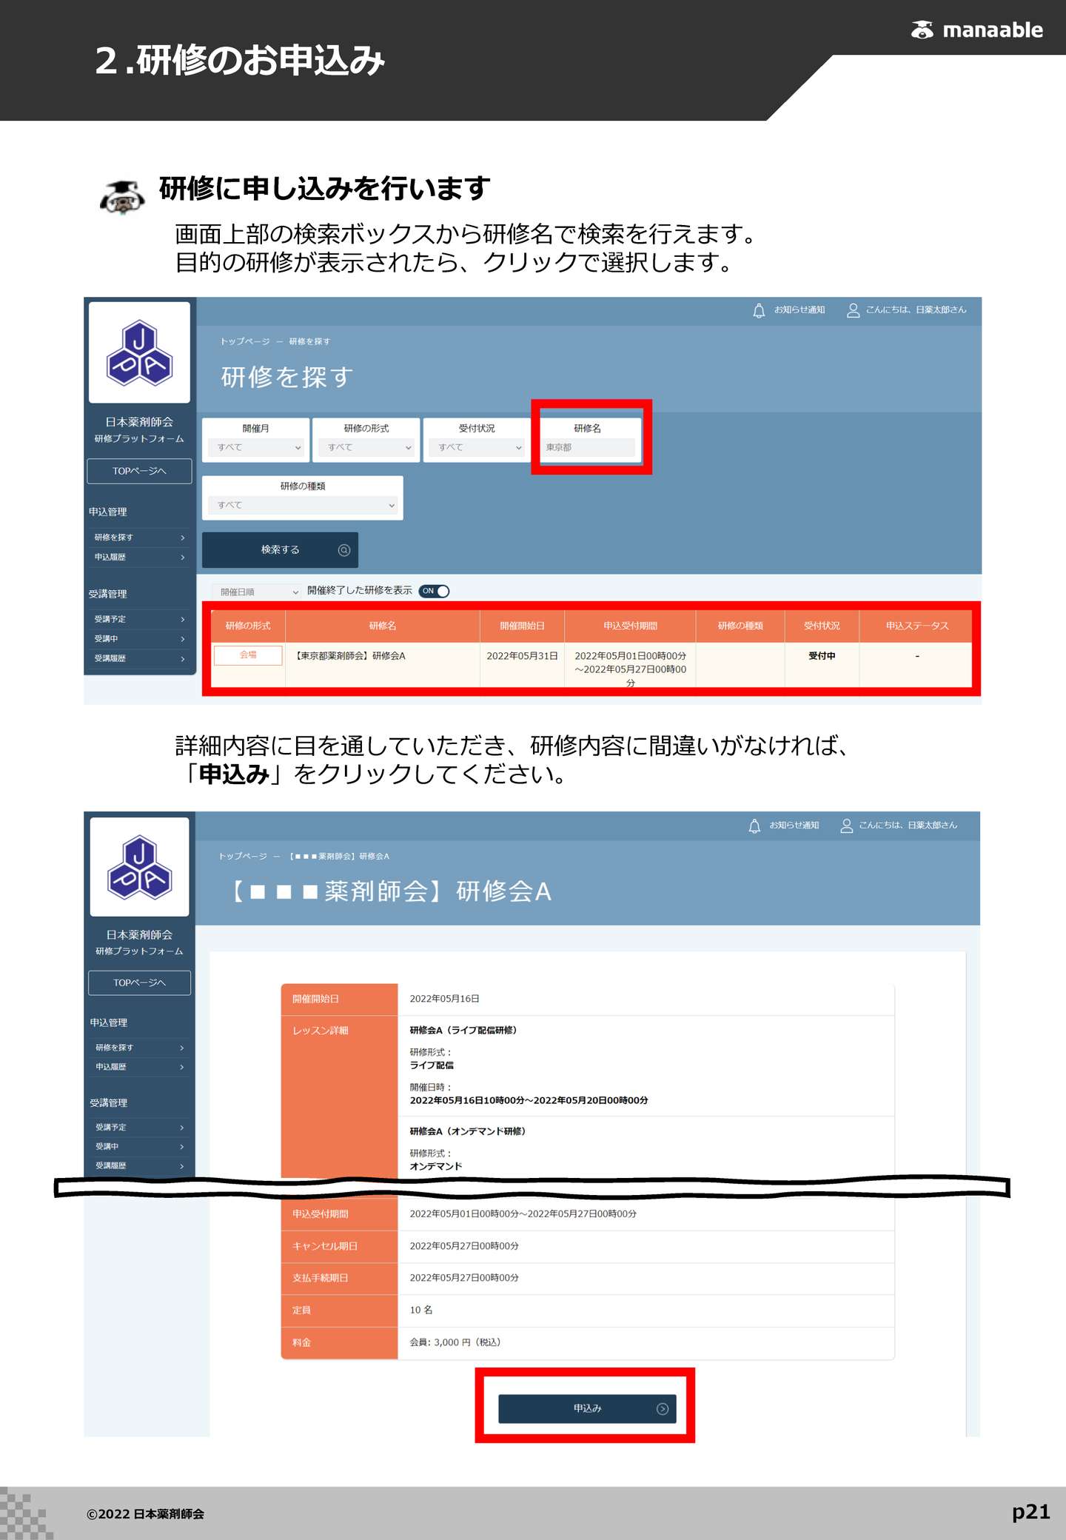Image resolution: width=1066 pixels, height=1540 pixels.
Task: Click the mascot icon beside the heading
Action: click(121, 197)
